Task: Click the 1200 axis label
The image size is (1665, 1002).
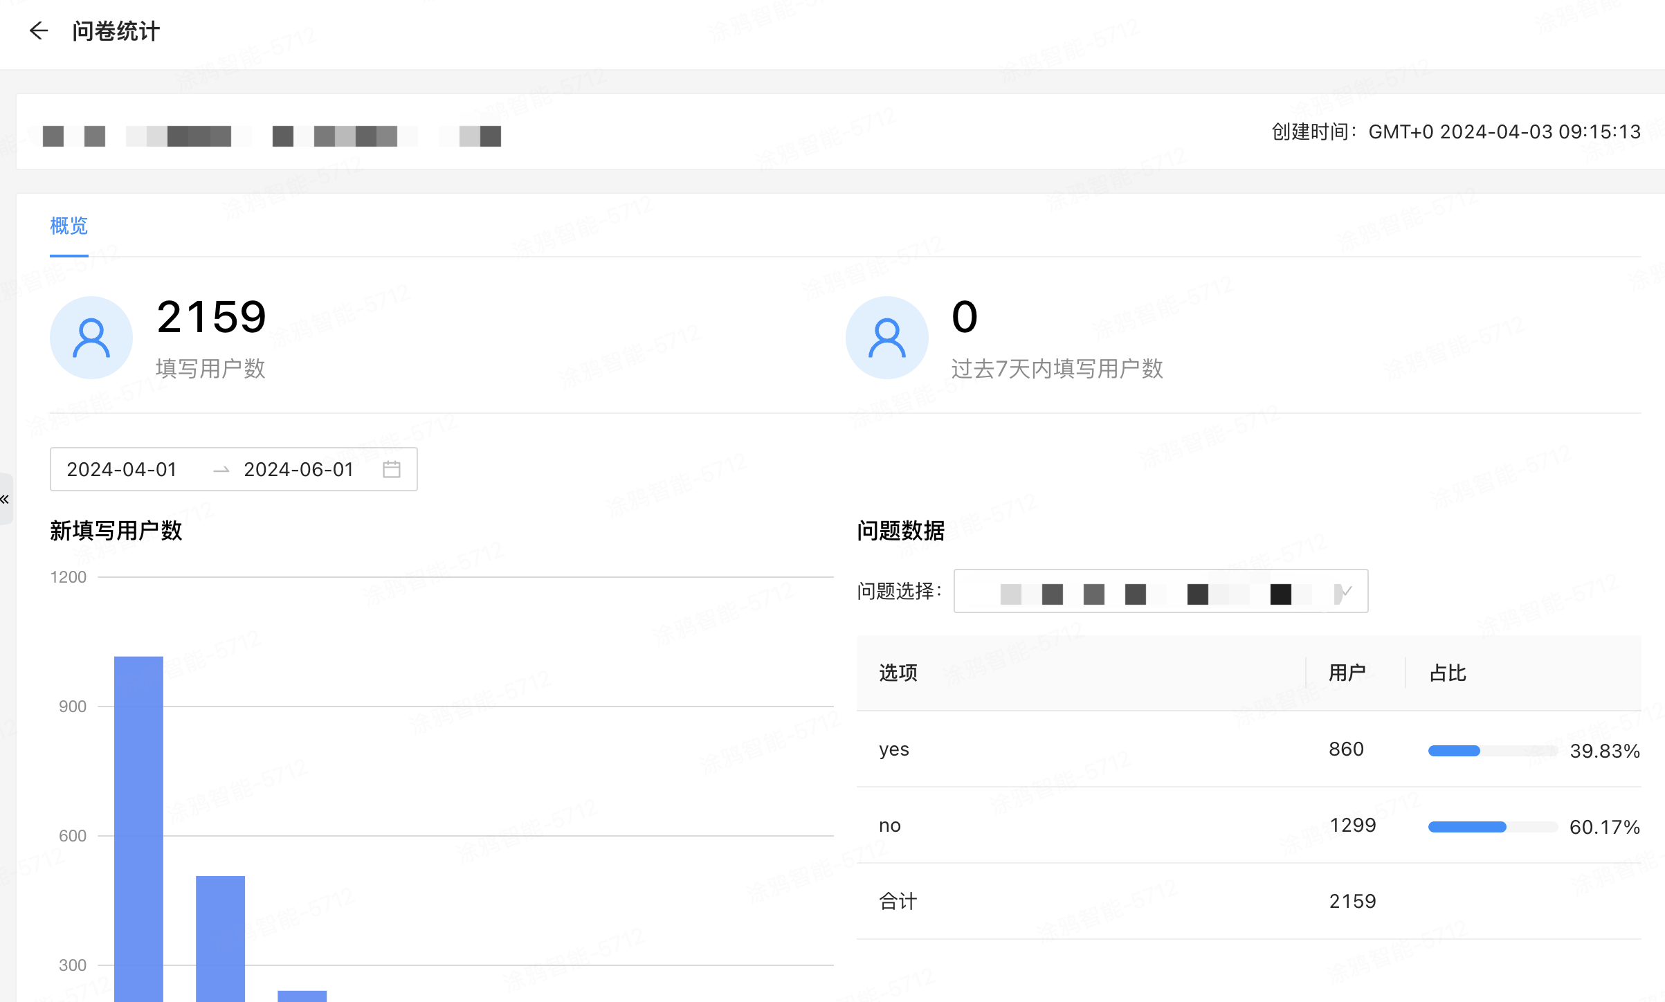Action: tap(69, 577)
